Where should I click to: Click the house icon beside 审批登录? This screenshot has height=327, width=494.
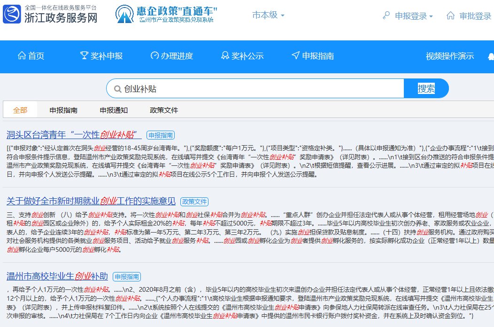(451, 16)
